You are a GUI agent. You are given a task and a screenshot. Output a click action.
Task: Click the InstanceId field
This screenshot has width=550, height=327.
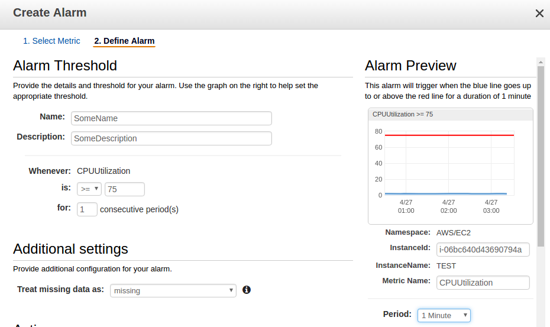pyautogui.click(x=483, y=250)
